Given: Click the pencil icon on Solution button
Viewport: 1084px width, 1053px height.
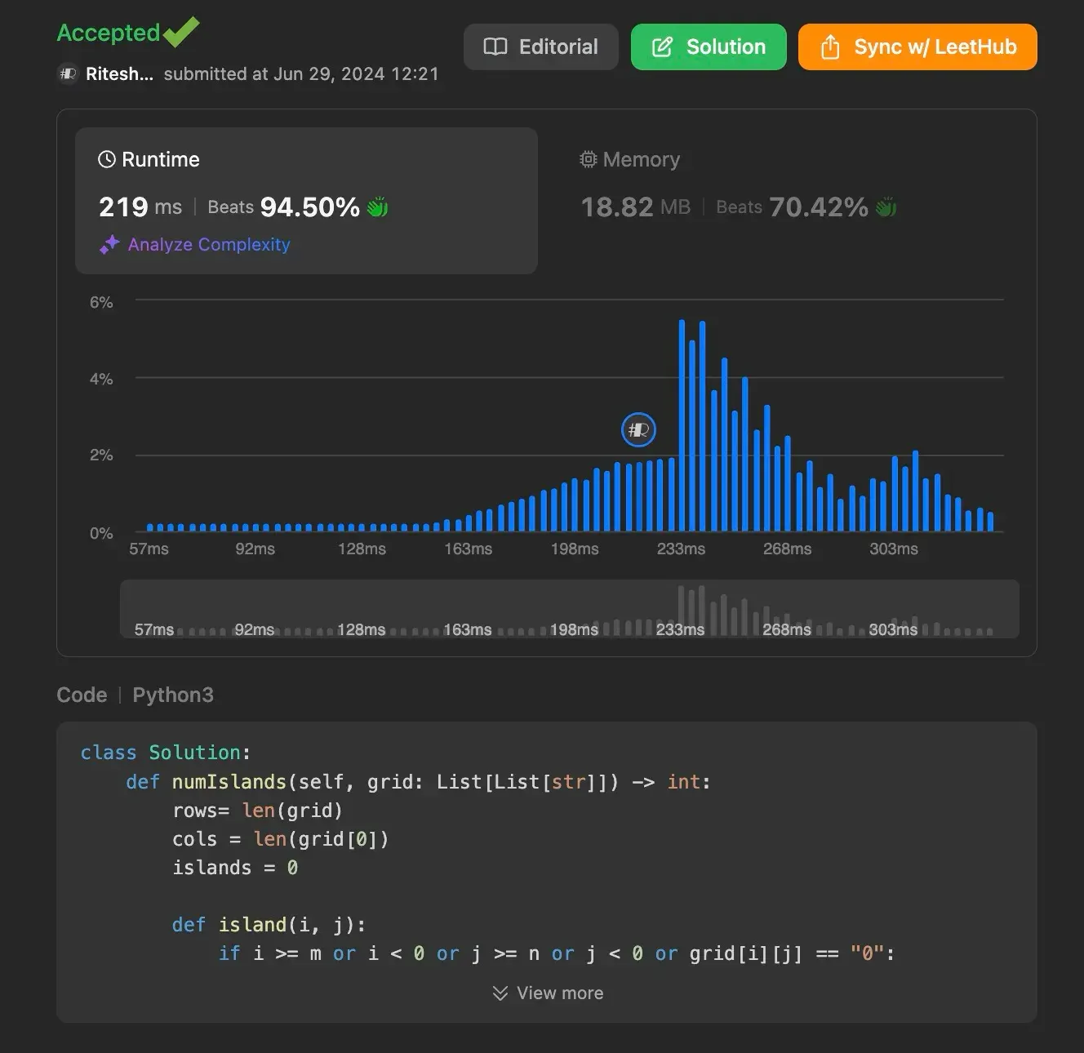Looking at the screenshot, I should [x=662, y=47].
